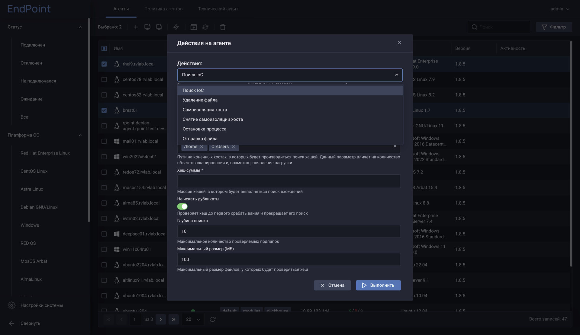This screenshot has height=335, width=580.
Task: Click Windows icon for win2022x64en01
Action: (x=117, y=157)
